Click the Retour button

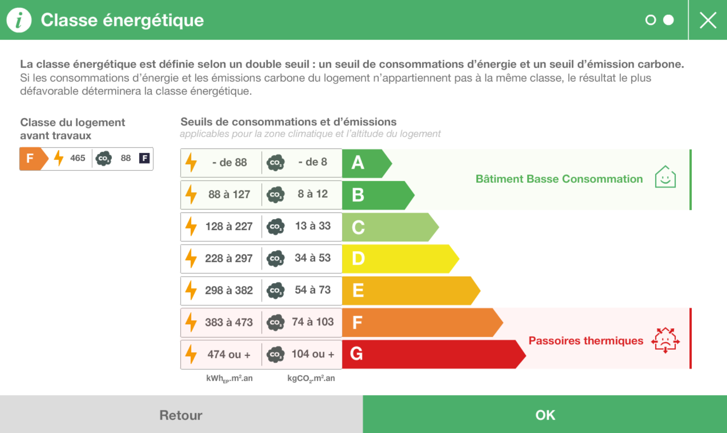click(x=181, y=414)
